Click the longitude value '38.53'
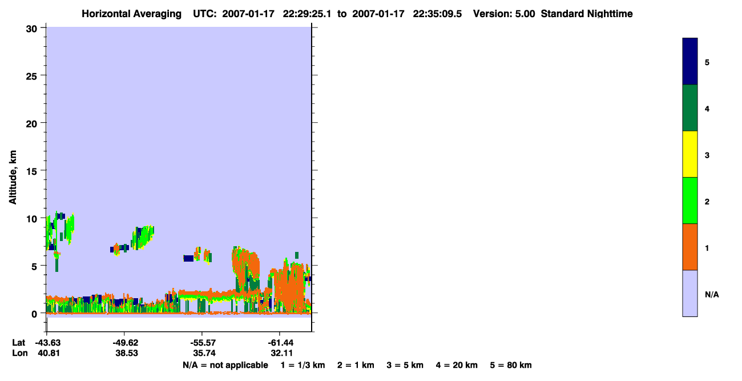This screenshot has width=742, height=381. pos(126,353)
